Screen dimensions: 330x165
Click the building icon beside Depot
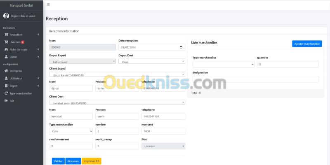click(6, 86)
